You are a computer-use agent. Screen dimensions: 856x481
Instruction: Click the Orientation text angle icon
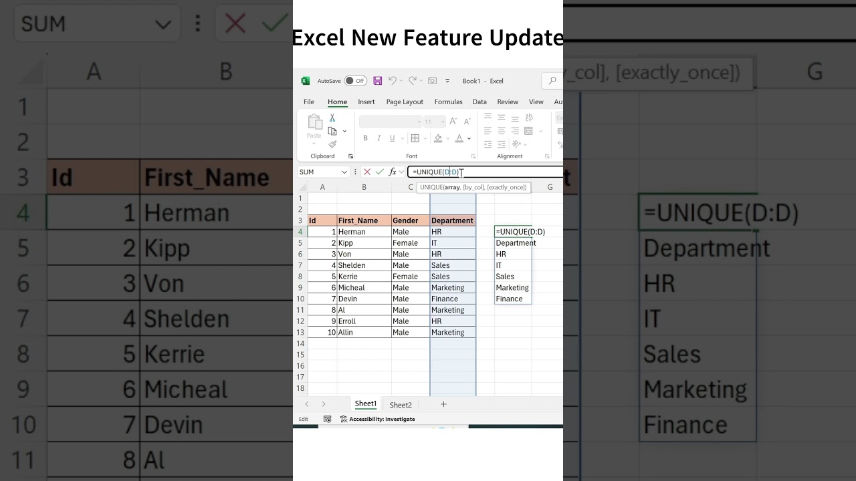pos(516,144)
